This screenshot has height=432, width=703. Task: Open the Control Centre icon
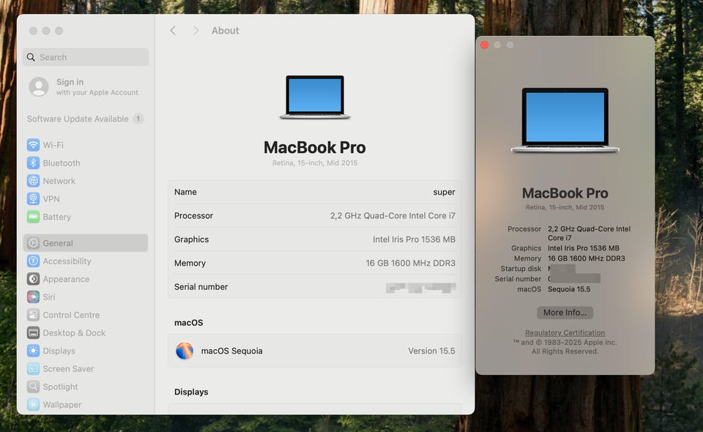click(33, 315)
